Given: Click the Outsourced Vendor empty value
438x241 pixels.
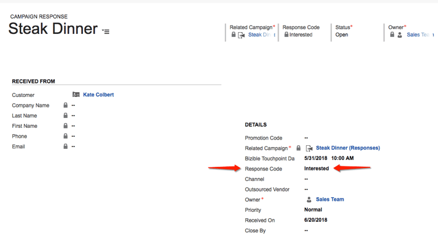Looking at the screenshot, I should coord(306,189).
